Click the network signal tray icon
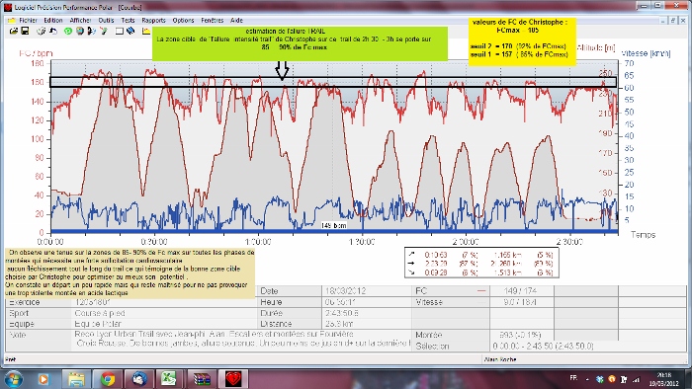692x389 pixels. coord(636,379)
